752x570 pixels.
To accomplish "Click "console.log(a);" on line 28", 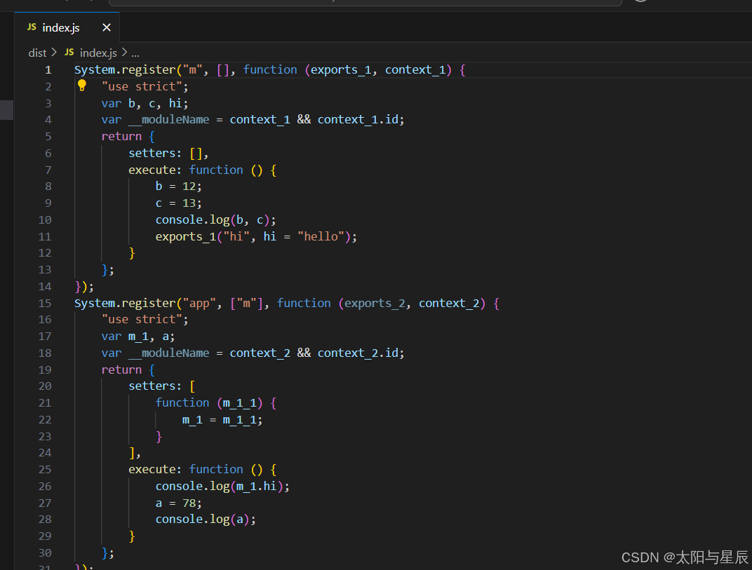I will (x=206, y=520).
